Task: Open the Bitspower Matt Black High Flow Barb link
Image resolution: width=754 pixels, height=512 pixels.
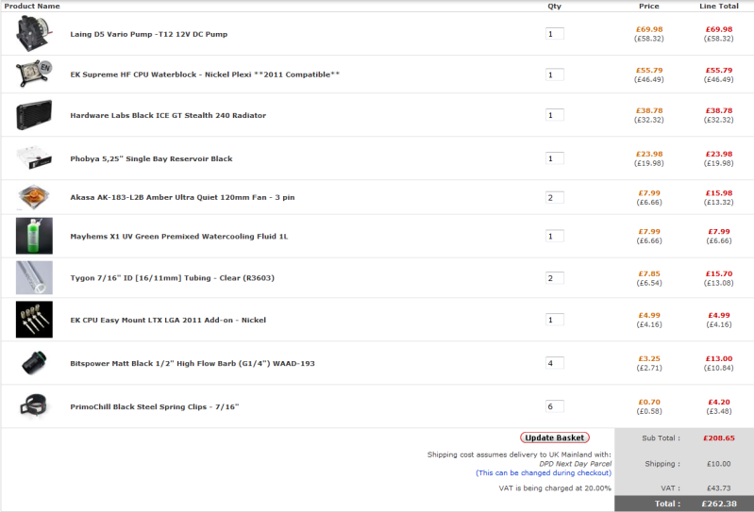Action: (x=193, y=364)
